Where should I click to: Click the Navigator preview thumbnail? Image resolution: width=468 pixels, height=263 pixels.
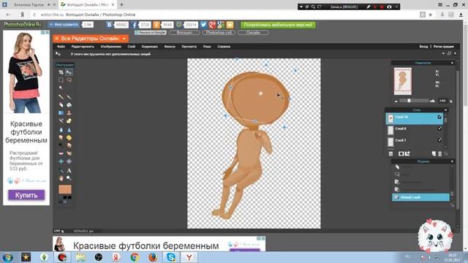coord(403,81)
